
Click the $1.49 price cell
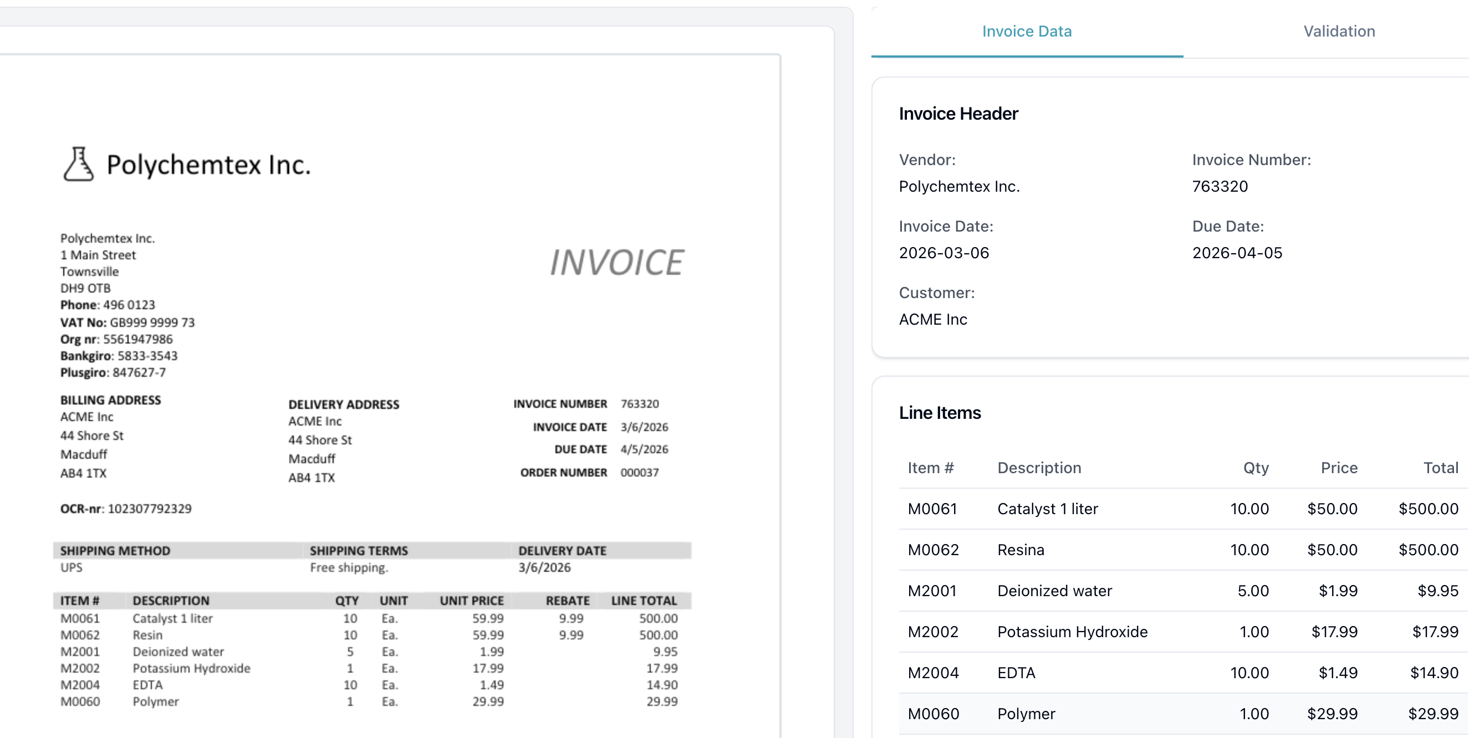1338,673
